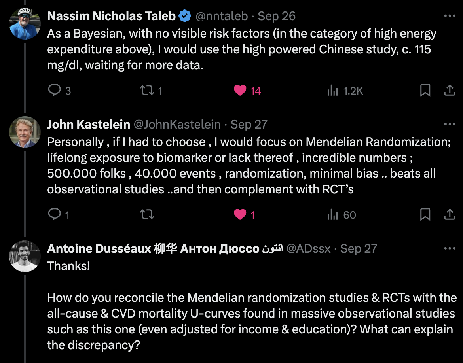This screenshot has height=363, width=463.
Task: Retweet John Kastelein's Mendelian Randomization tweet
Action: [x=147, y=214]
